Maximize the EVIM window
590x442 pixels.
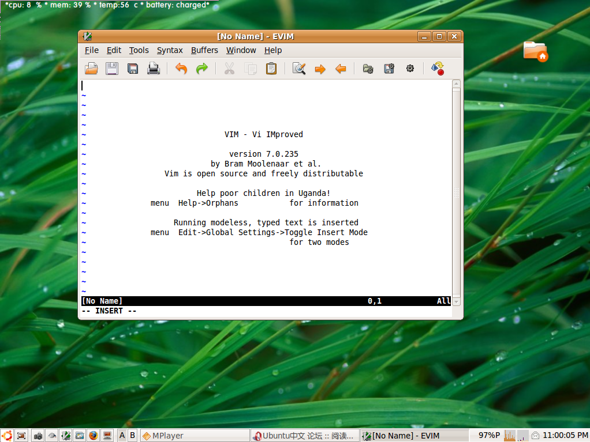point(439,36)
